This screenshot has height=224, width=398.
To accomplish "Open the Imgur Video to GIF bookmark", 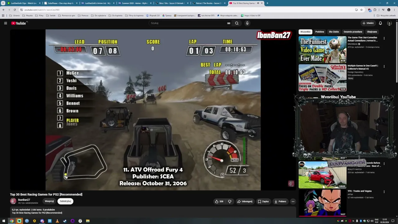I will point(250,16).
